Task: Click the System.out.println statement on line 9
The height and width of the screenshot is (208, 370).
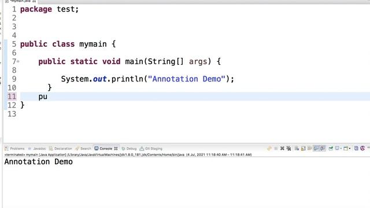Action: tap(147, 79)
